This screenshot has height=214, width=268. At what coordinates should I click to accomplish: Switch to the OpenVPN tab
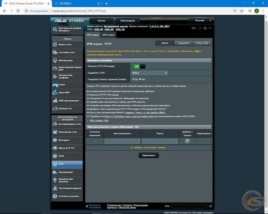184,43
